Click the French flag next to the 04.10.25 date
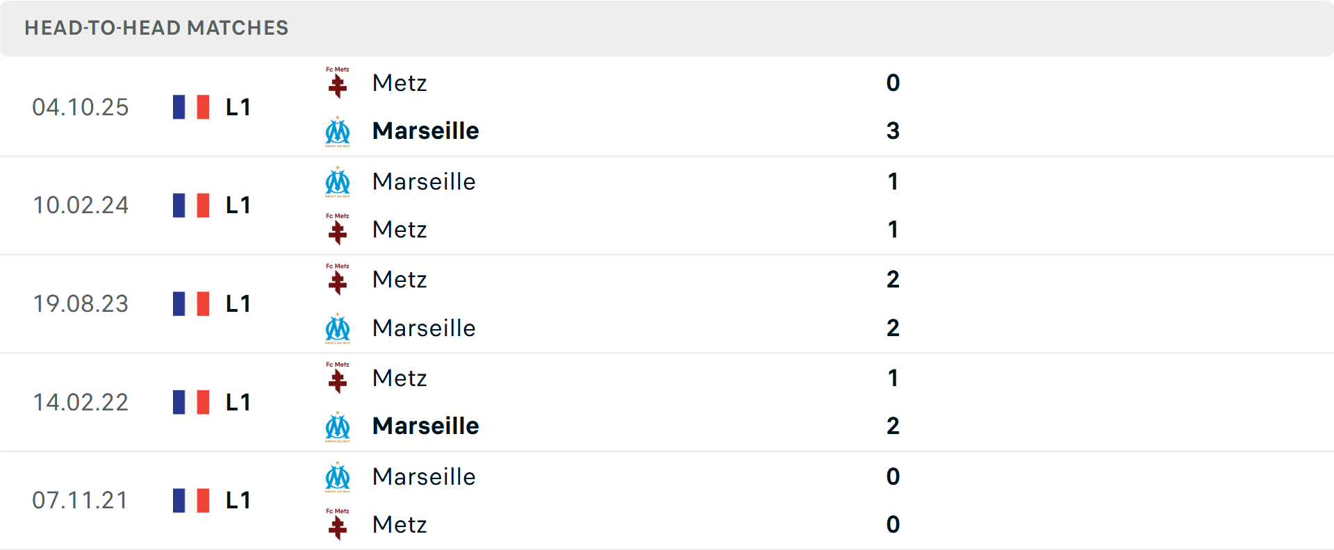Image resolution: width=1334 pixels, height=550 pixels. pos(191,107)
